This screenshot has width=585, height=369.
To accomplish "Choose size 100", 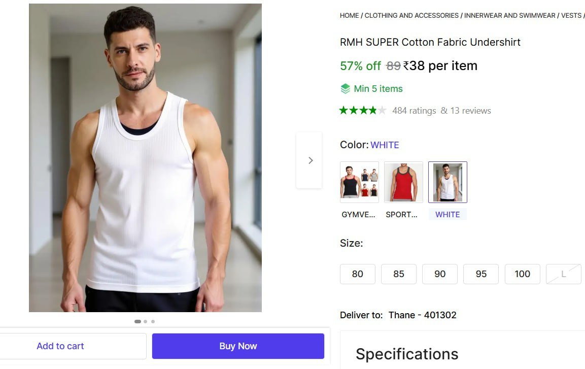I will pos(522,274).
